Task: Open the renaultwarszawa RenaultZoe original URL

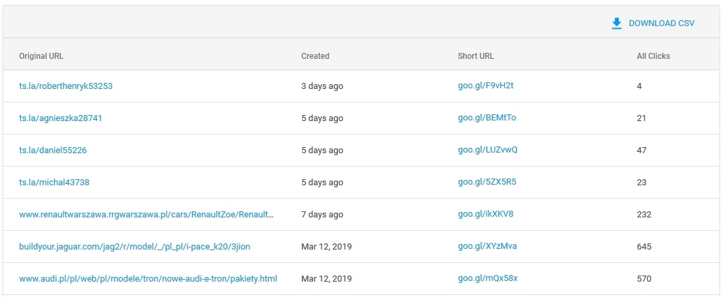Action: point(146,215)
